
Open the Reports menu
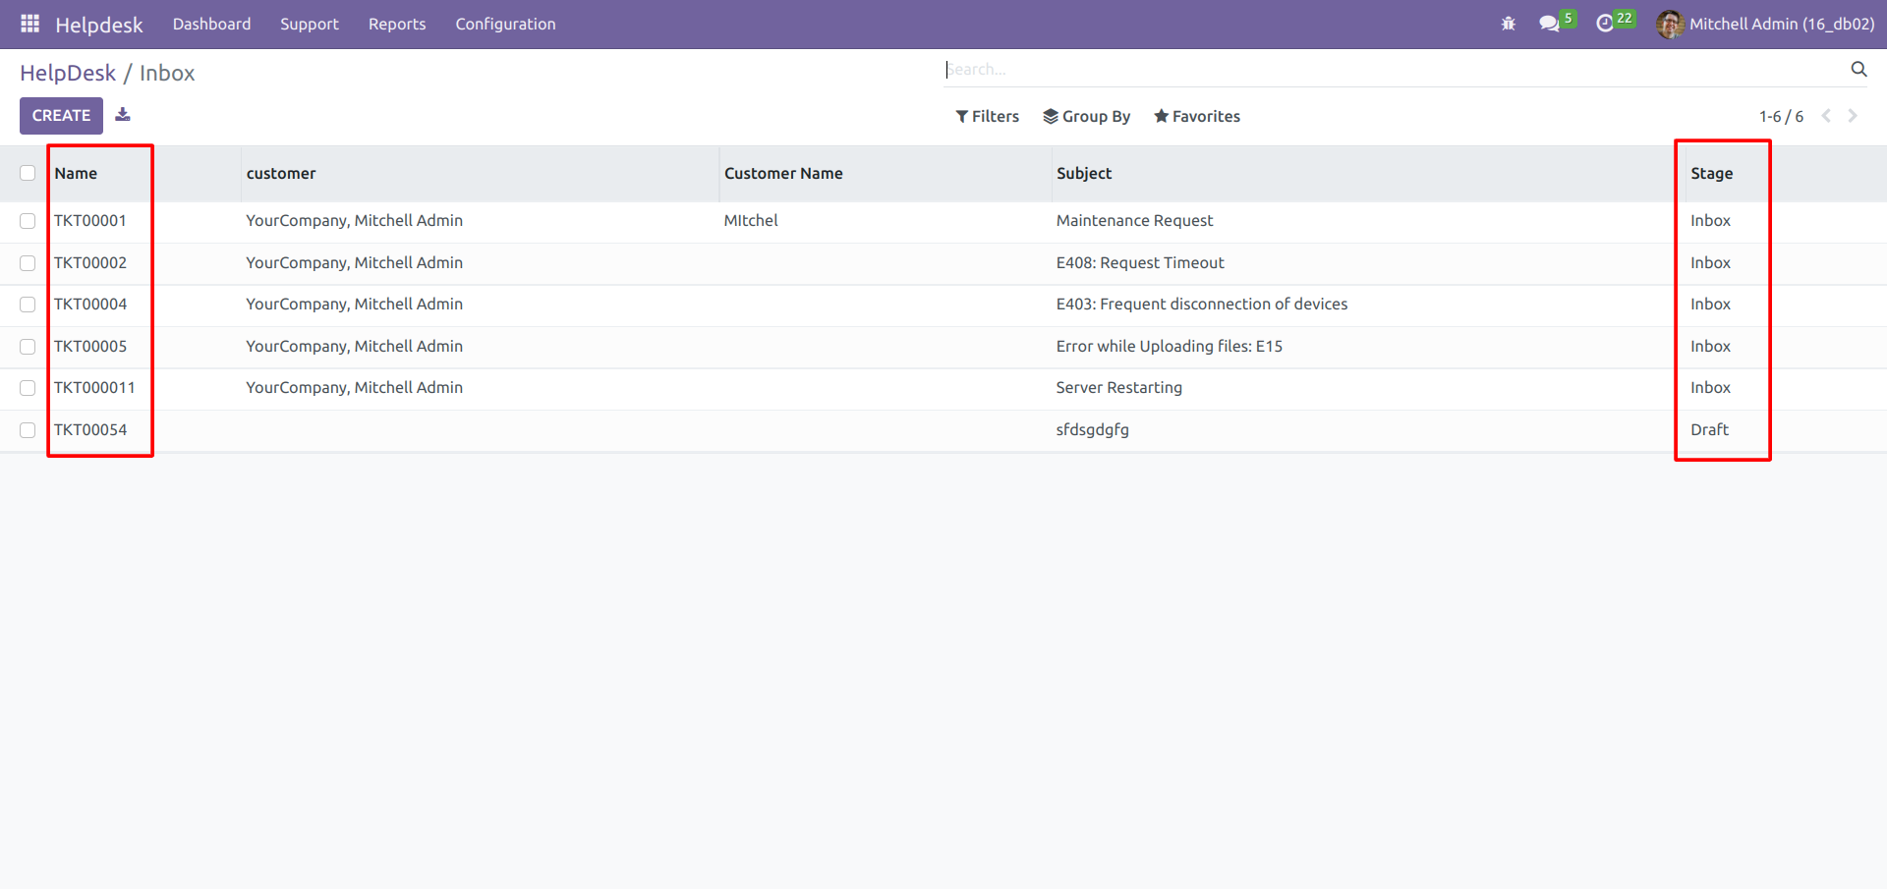(397, 24)
